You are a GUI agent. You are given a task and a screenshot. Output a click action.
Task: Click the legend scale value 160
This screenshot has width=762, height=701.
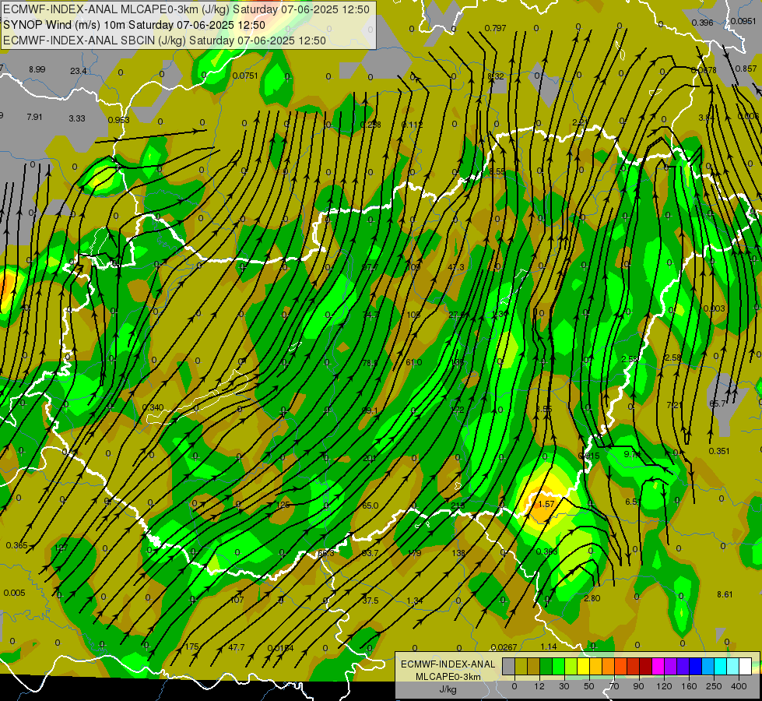point(689,686)
